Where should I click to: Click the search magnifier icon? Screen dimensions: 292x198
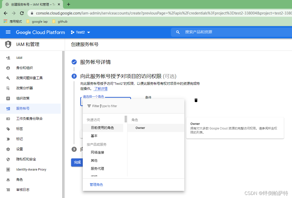coord(178,32)
